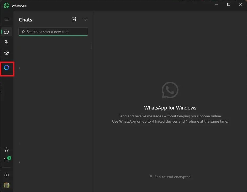Maximize the WhatsApp window
The height and width of the screenshot is (192, 247).
(x=229, y=4)
